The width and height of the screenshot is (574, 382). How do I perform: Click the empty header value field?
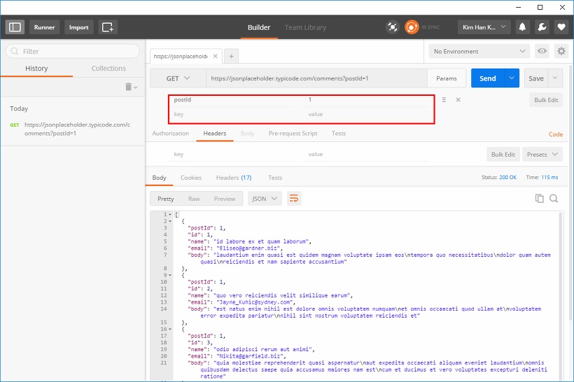367,154
